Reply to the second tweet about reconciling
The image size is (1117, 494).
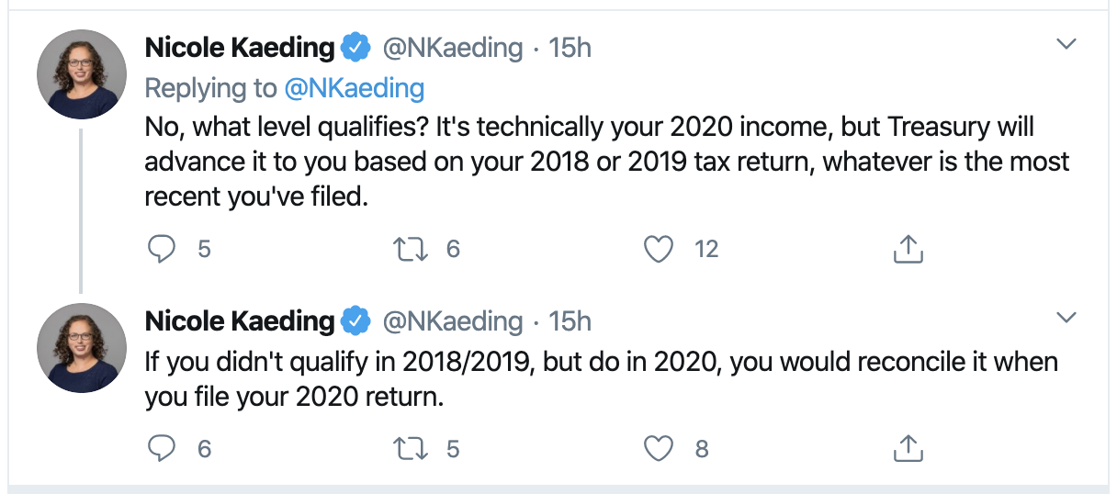pyautogui.click(x=162, y=448)
